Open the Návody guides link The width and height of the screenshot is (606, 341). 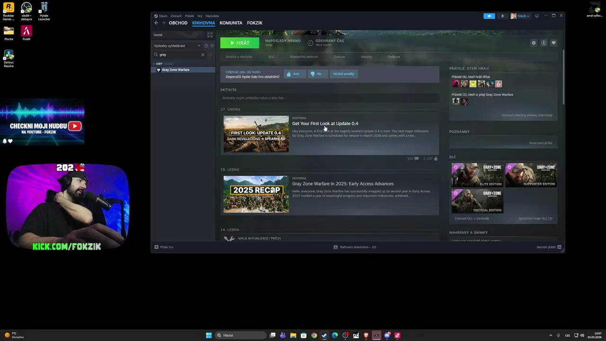(x=366, y=57)
